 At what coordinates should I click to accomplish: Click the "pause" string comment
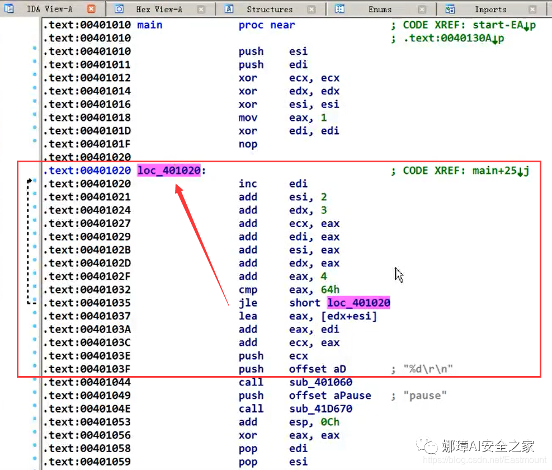pos(425,396)
